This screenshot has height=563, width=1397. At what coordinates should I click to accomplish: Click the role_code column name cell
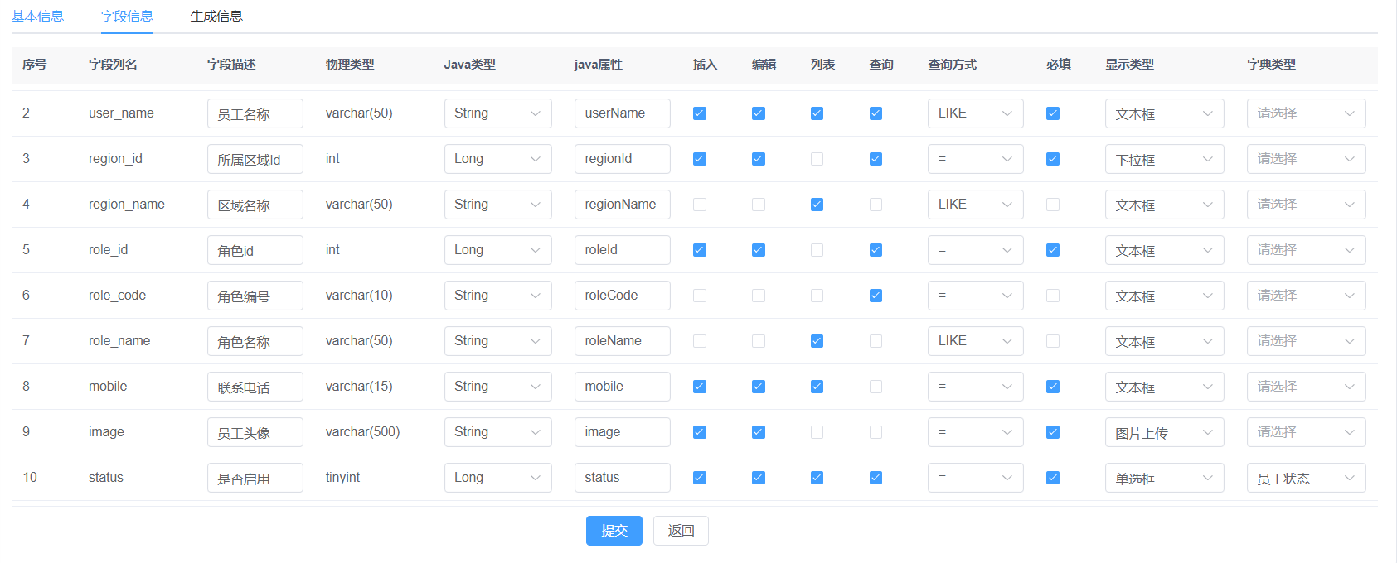118,296
